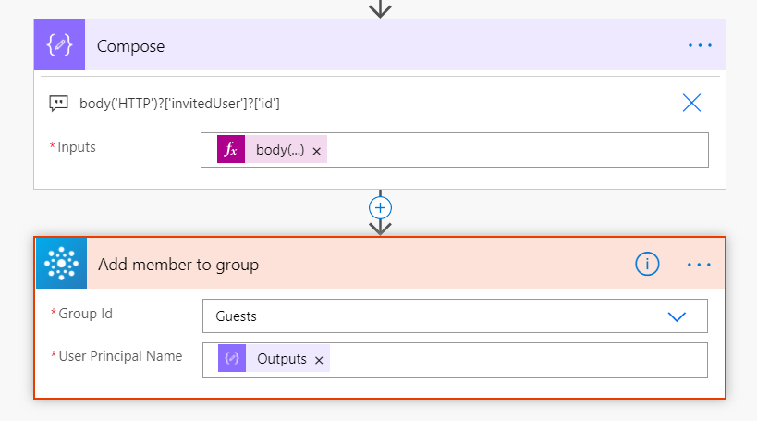The height and width of the screenshot is (421, 757).
Task: Open the Add member to group ellipsis menu
Action: click(700, 265)
